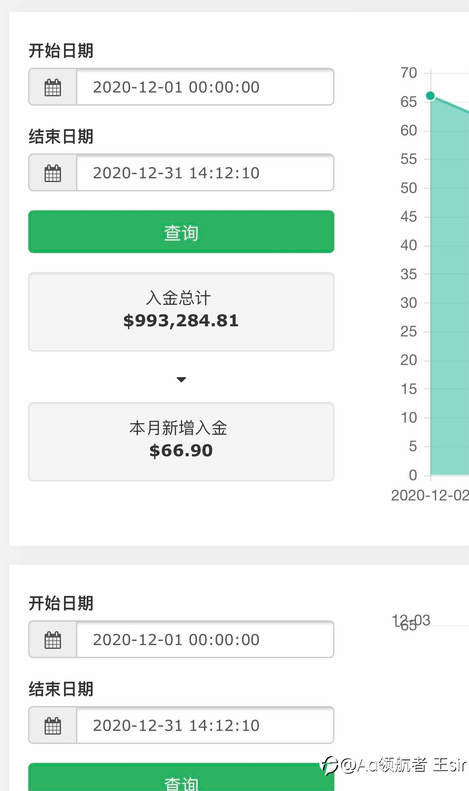Focus the first start date field 2020-12-01 00:00:00

pyautogui.click(x=205, y=87)
